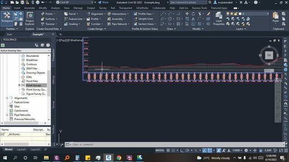Open the Prospector side tab
Screen dimensions: 289x162
click(53, 55)
